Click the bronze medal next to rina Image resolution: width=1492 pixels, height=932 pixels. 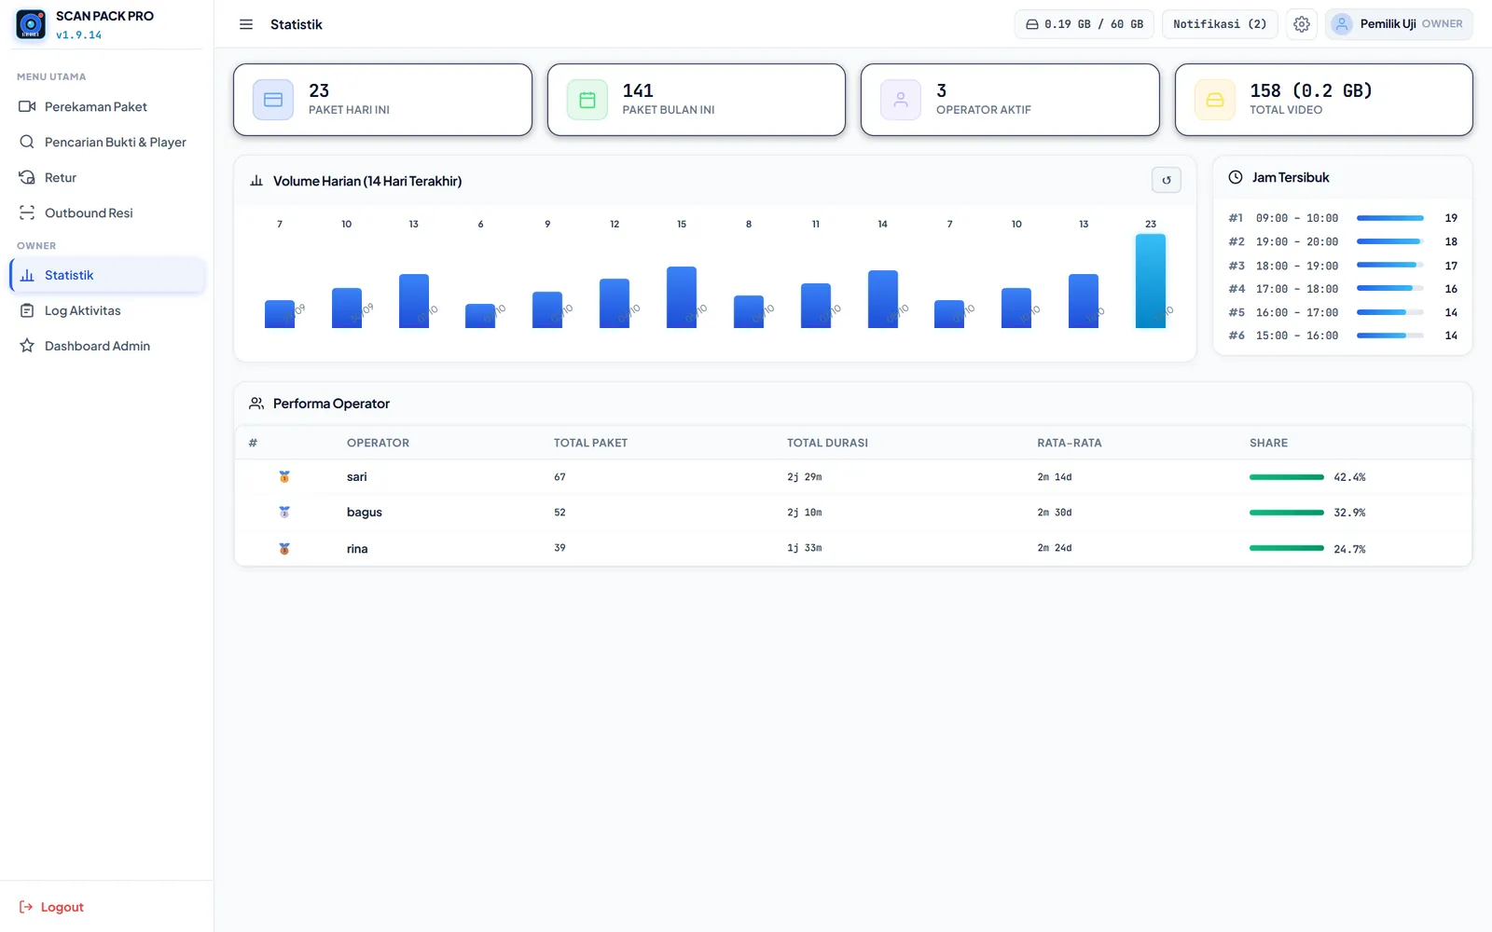click(284, 548)
